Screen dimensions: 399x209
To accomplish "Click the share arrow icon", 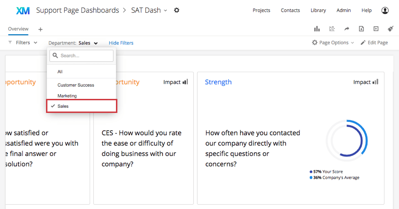I will (x=346, y=29).
